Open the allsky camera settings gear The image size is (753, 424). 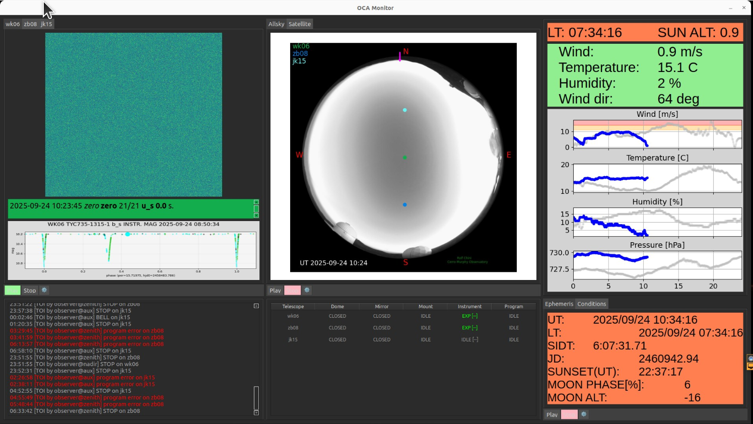click(x=307, y=290)
